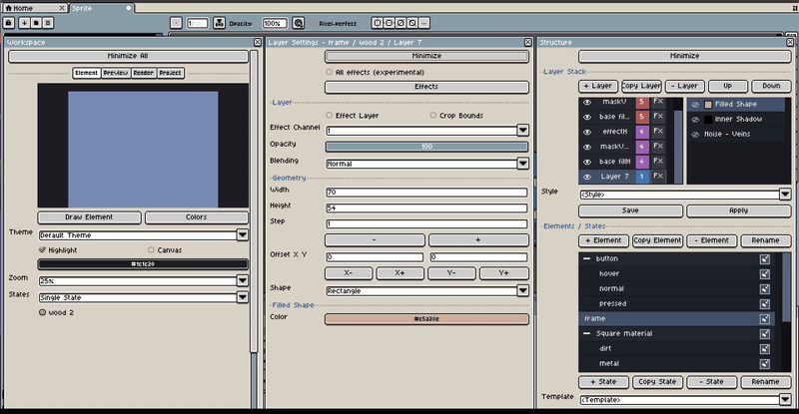
Task: Switch to the Preview tab
Action: point(116,73)
